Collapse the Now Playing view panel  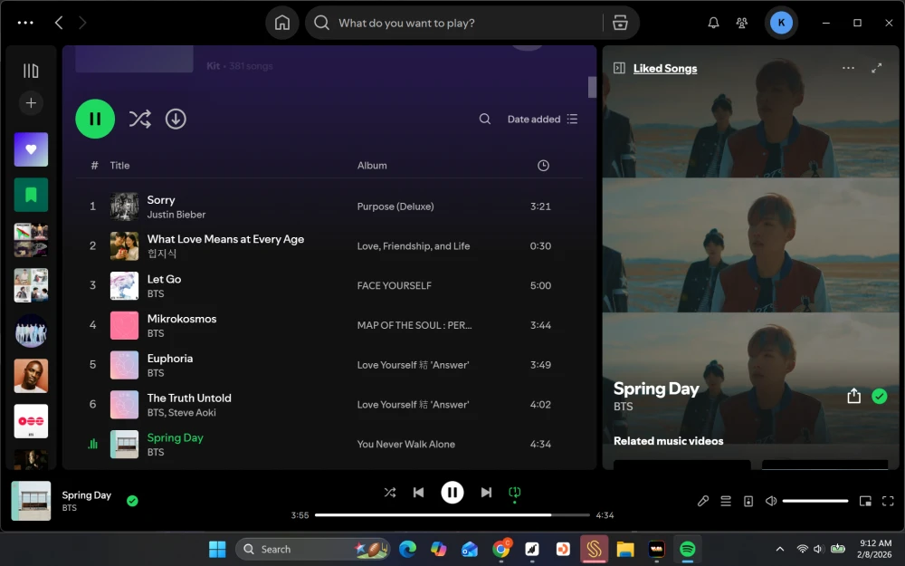[619, 68]
